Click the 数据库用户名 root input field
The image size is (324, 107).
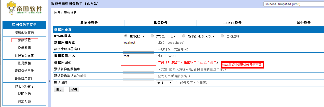tap(139, 56)
